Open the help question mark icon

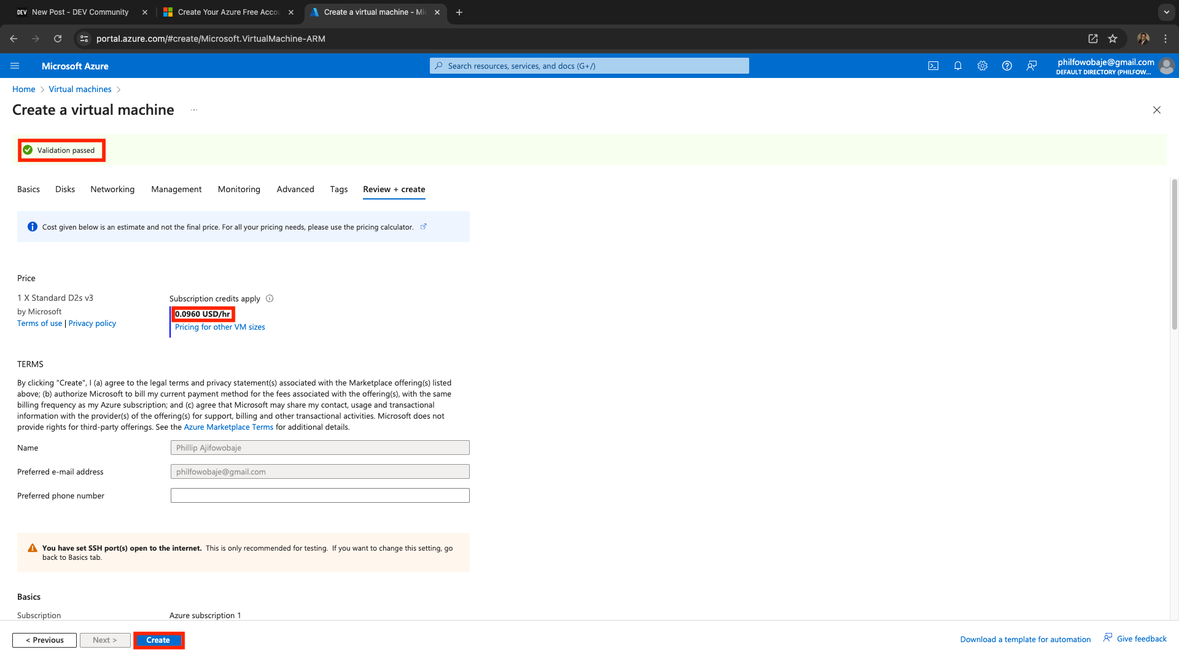[x=1006, y=66]
